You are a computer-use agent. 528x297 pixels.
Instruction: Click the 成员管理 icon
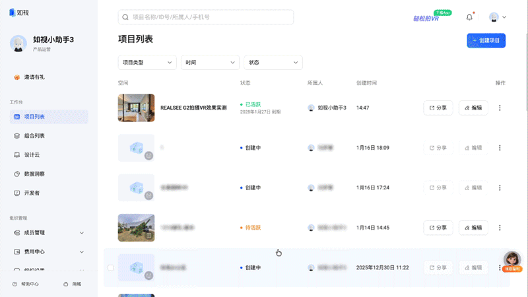tap(17, 233)
